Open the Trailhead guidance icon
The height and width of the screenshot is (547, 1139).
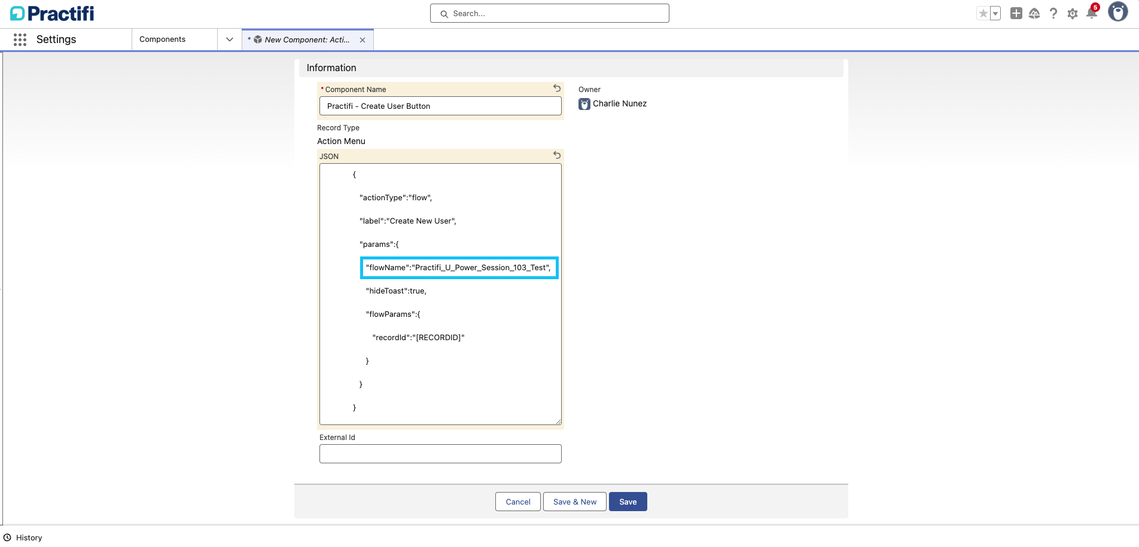[x=1034, y=14]
